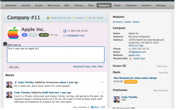Click Cook, Timothy avatar in first note

pyautogui.click(x=9, y=85)
